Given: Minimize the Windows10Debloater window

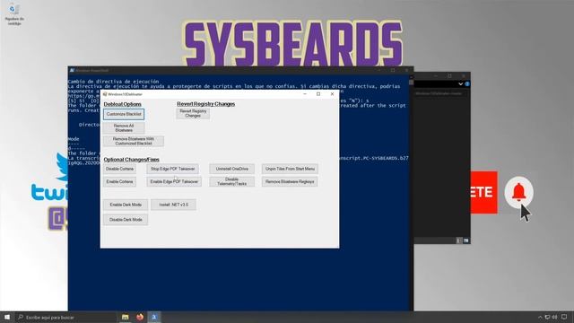Looking at the screenshot, I should pyautogui.click(x=305, y=94).
